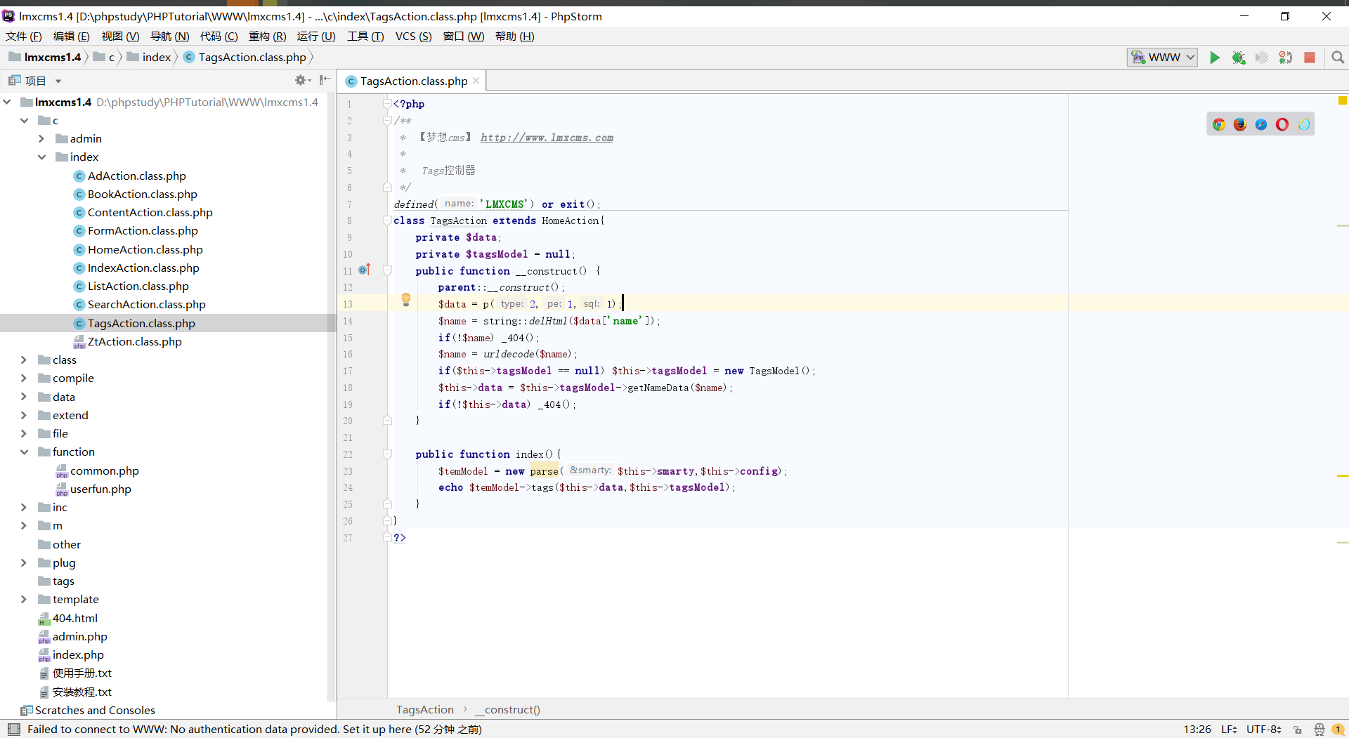
Task: Click the run with coverage icon
Action: click(x=1262, y=58)
